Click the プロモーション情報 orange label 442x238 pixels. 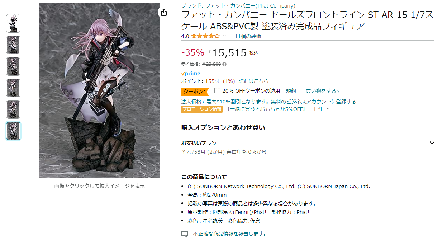point(202,109)
